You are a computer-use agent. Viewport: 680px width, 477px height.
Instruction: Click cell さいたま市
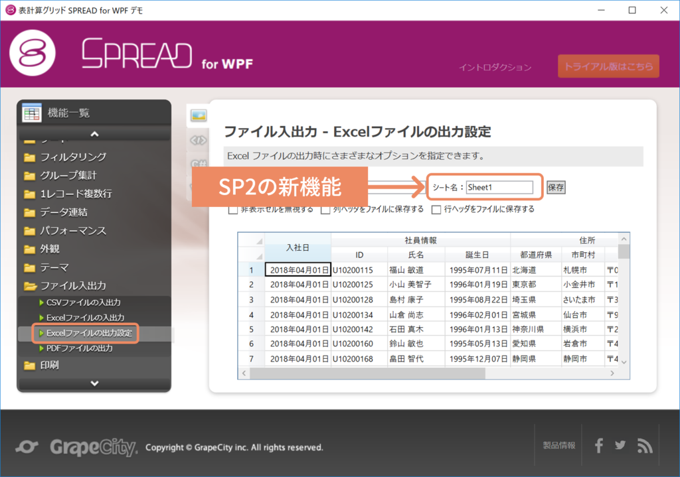pos(583,300)
